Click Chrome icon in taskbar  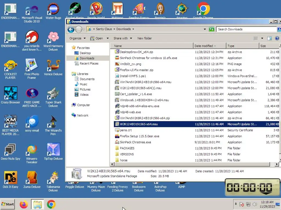[51, 205]
